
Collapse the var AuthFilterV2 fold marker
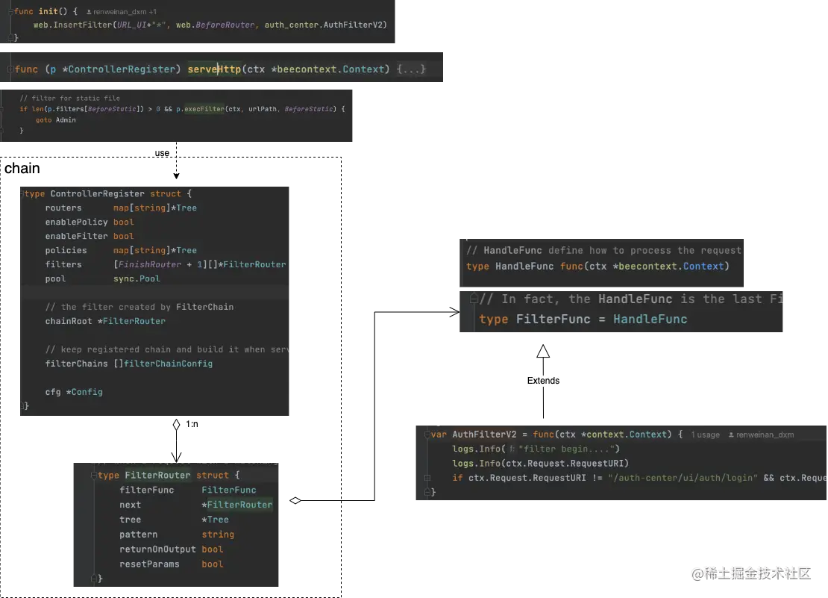[427, 435]
